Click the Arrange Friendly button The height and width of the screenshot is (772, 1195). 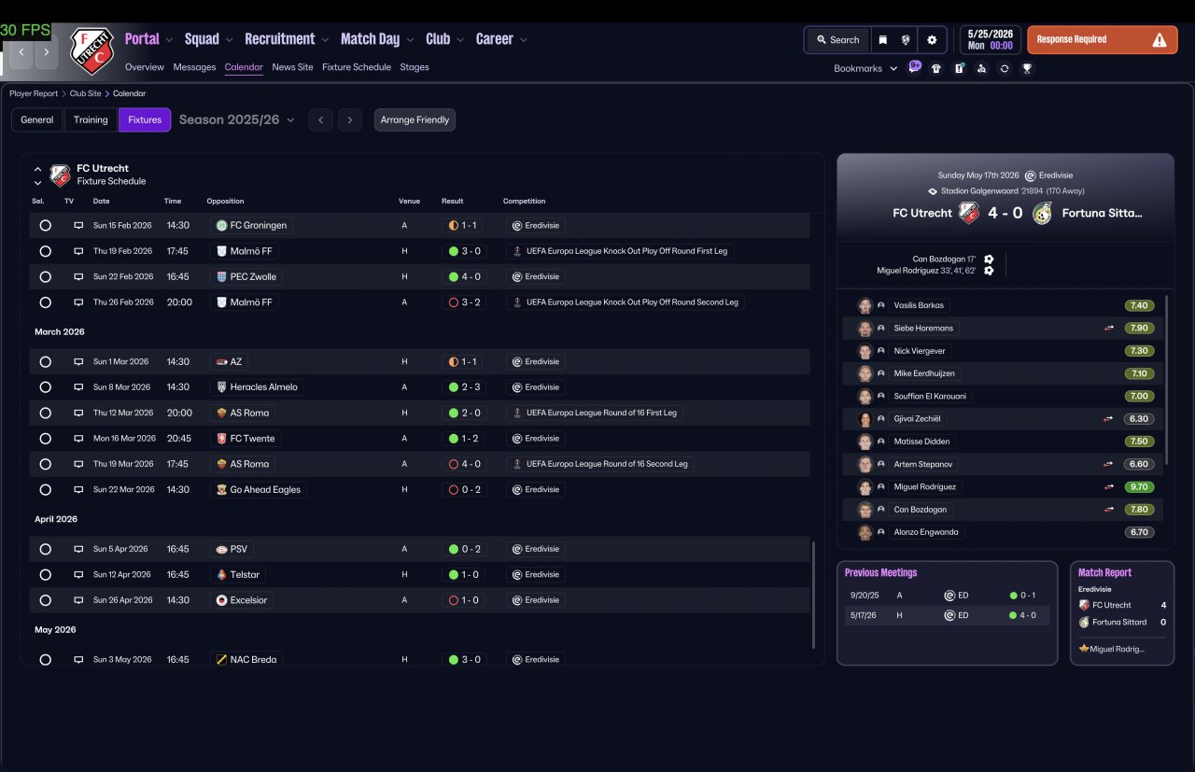[x=415, y=119]
